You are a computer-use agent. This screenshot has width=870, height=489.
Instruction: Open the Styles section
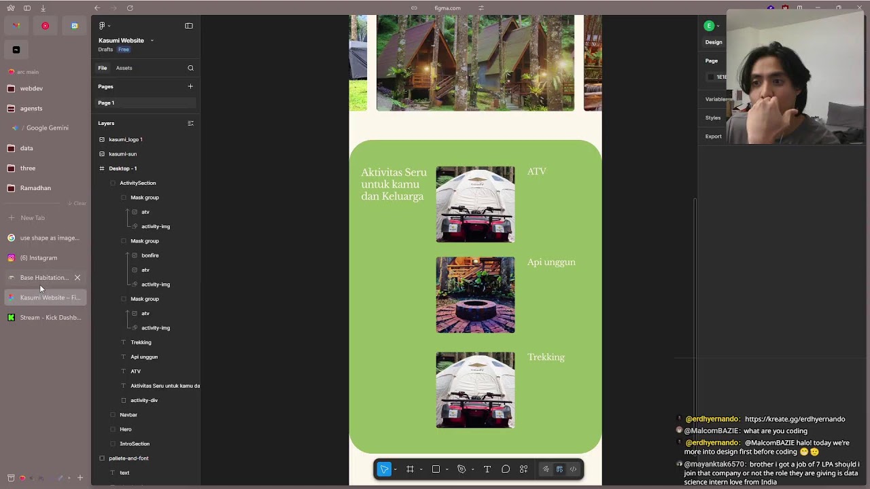[x=712, y=117]
